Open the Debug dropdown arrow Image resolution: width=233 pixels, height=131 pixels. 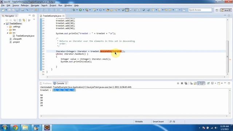click(77, 10)
